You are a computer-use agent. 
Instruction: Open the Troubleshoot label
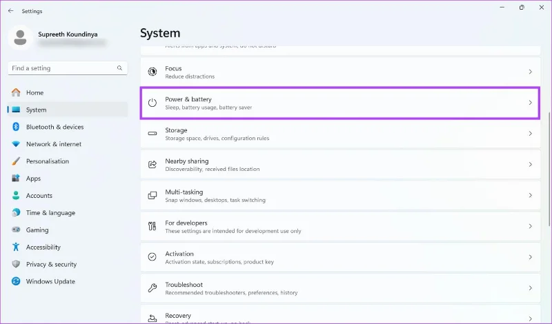point(184,285)
